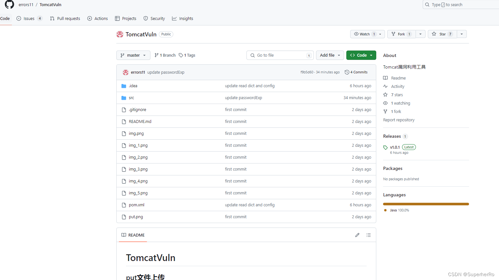Open the README outline list icon
The height and width of the screenshot is (280, 499).
click(x=368, y=235)
